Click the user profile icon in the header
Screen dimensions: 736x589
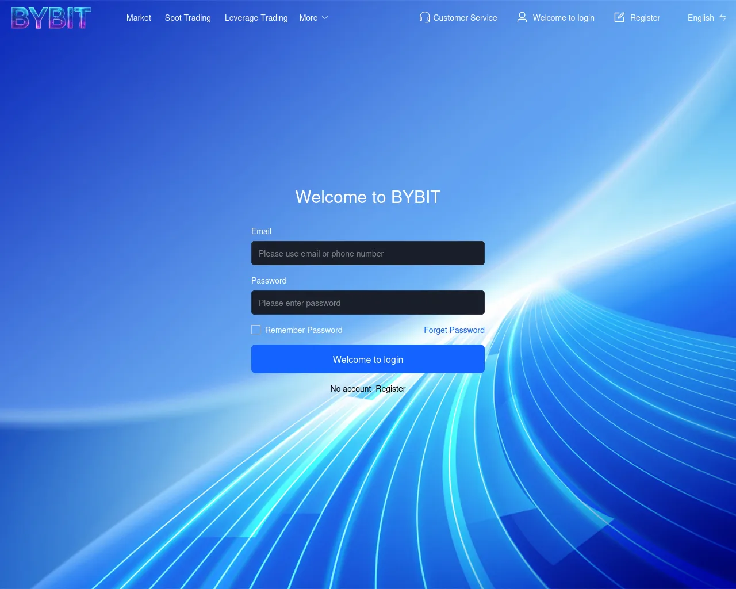click(522, 17)
